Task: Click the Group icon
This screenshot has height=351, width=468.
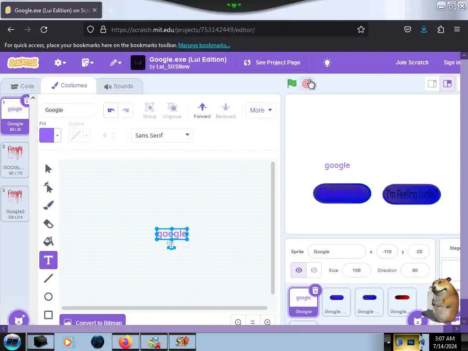Action: pyautogui.click(x=149, y=111)
